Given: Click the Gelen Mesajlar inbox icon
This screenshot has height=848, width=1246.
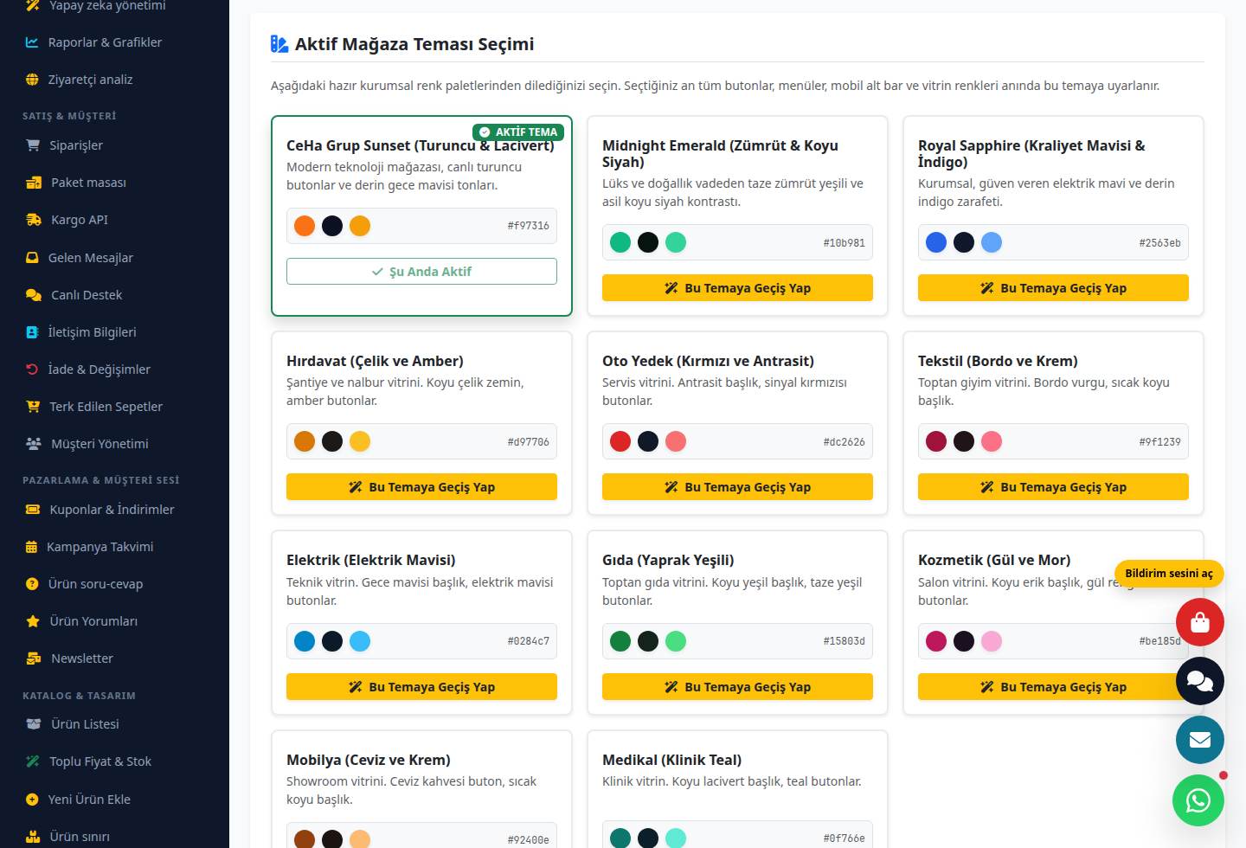Looking at the screenshot, I should pyautogui.click(x=32, y=258).
